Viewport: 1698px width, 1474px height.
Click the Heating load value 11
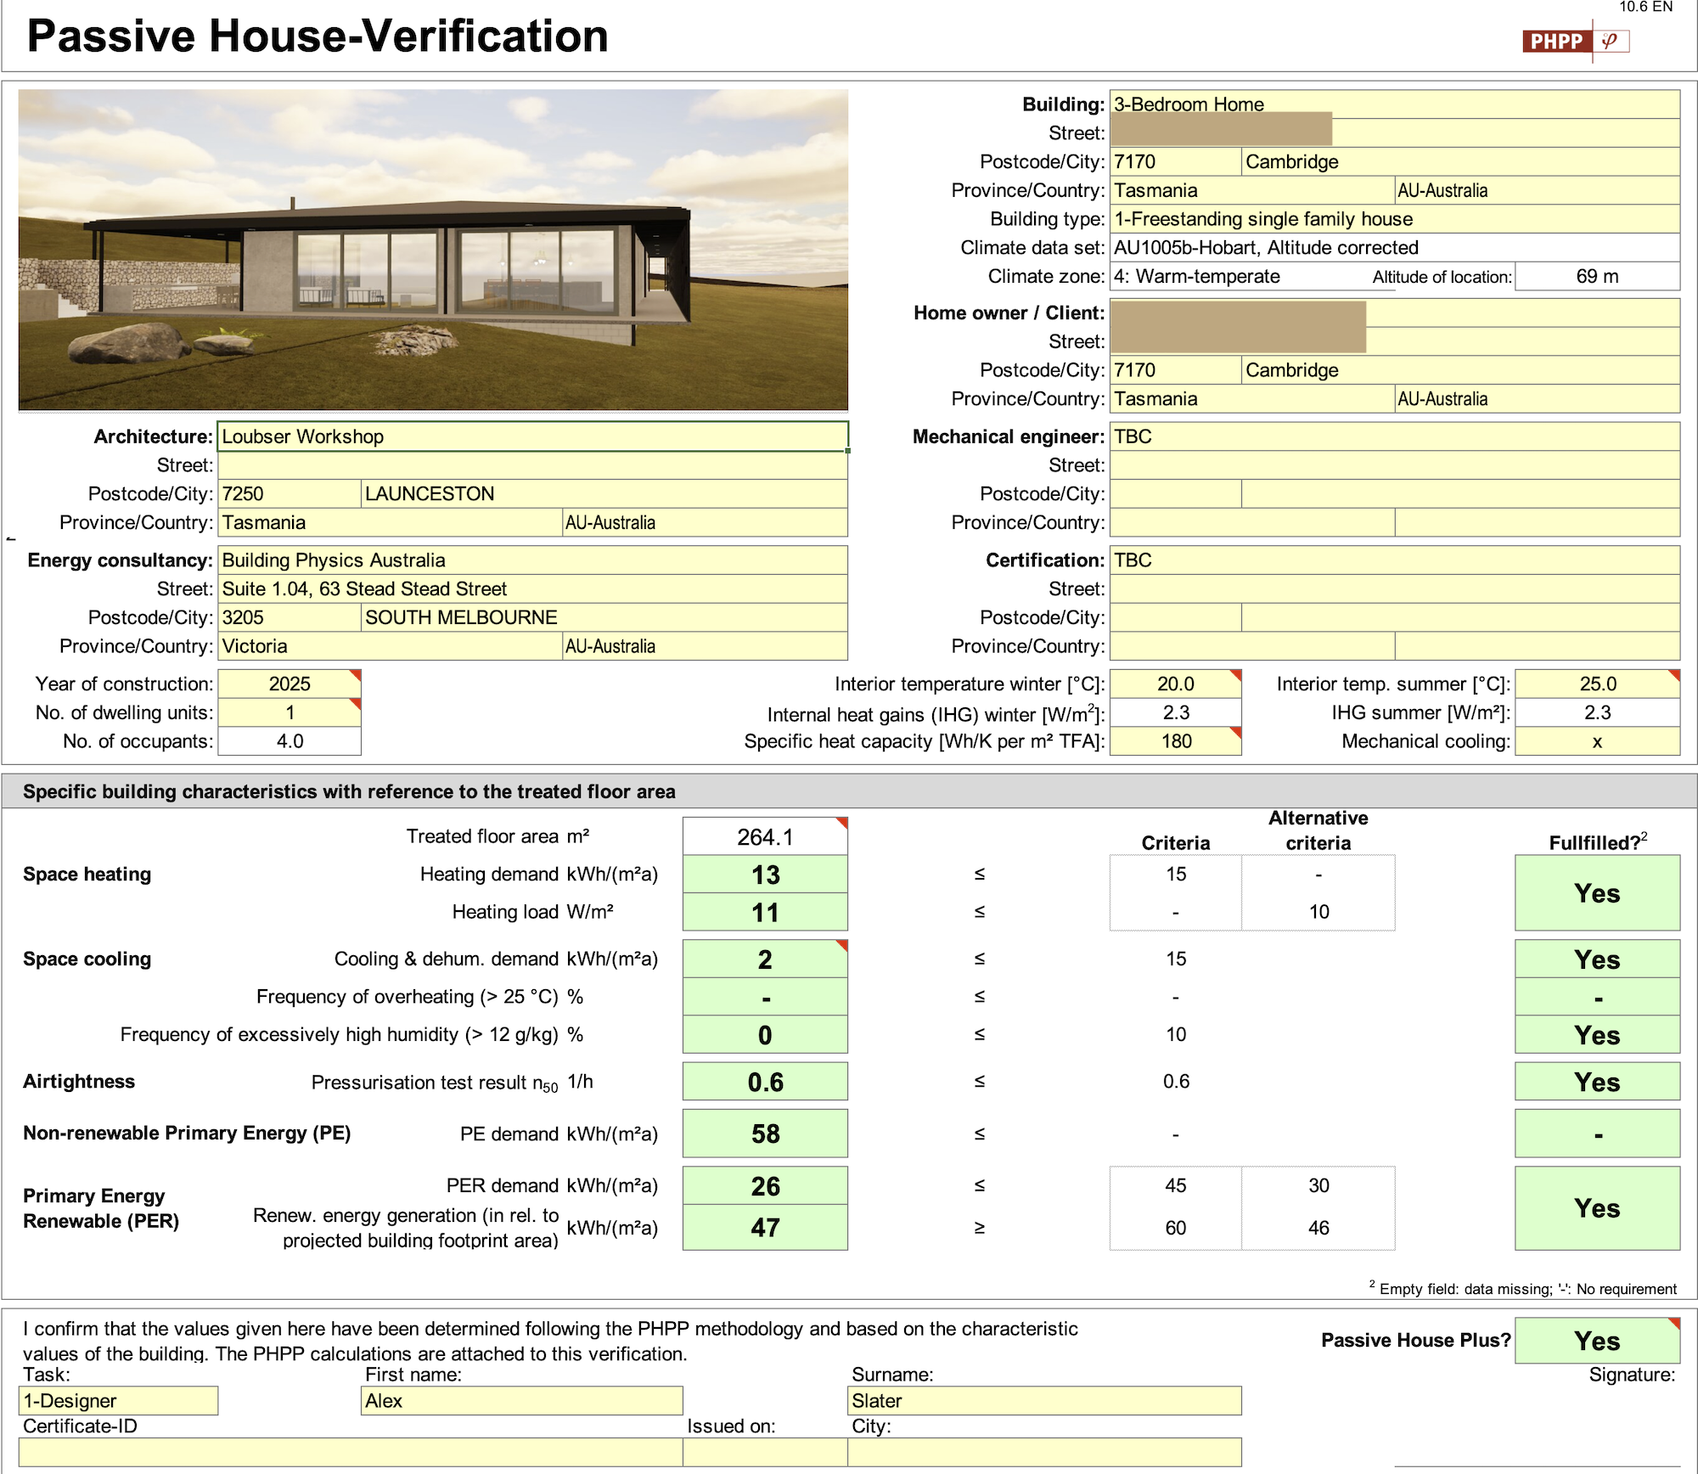click(765, 913)
